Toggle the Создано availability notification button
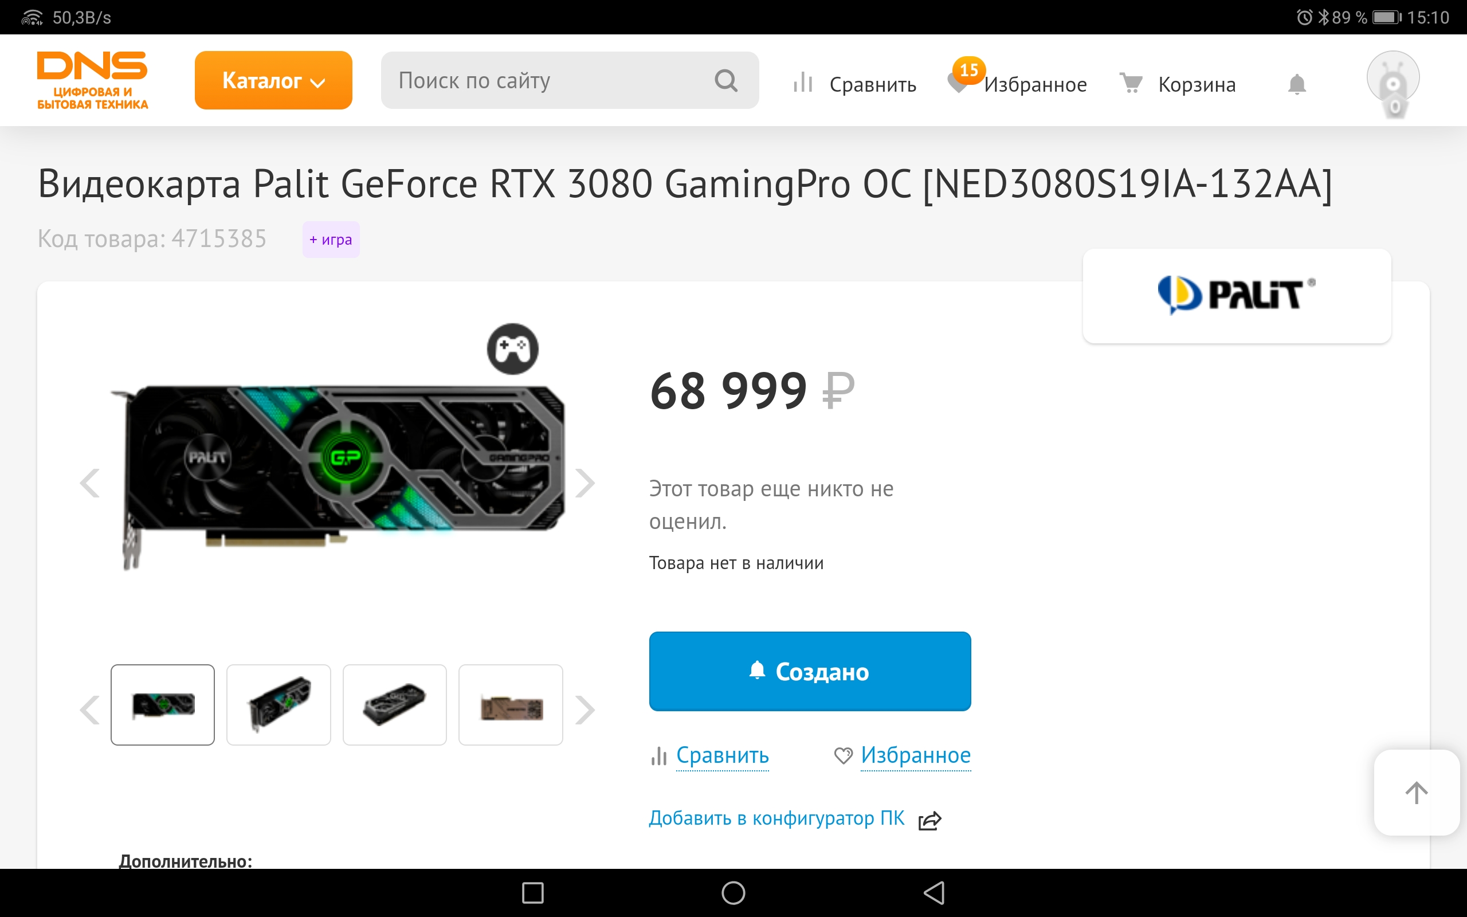Viewport: 1467px width, 917px height. [x=810, y=671]
